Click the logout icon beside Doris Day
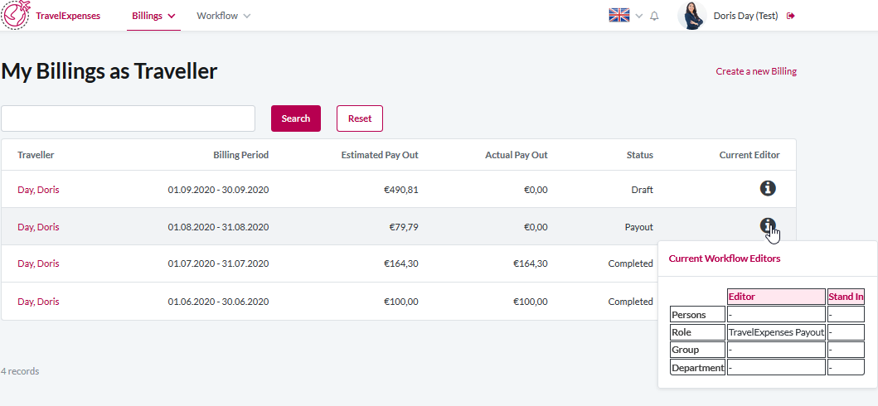The image size is (878, 406). coord(791,16)
